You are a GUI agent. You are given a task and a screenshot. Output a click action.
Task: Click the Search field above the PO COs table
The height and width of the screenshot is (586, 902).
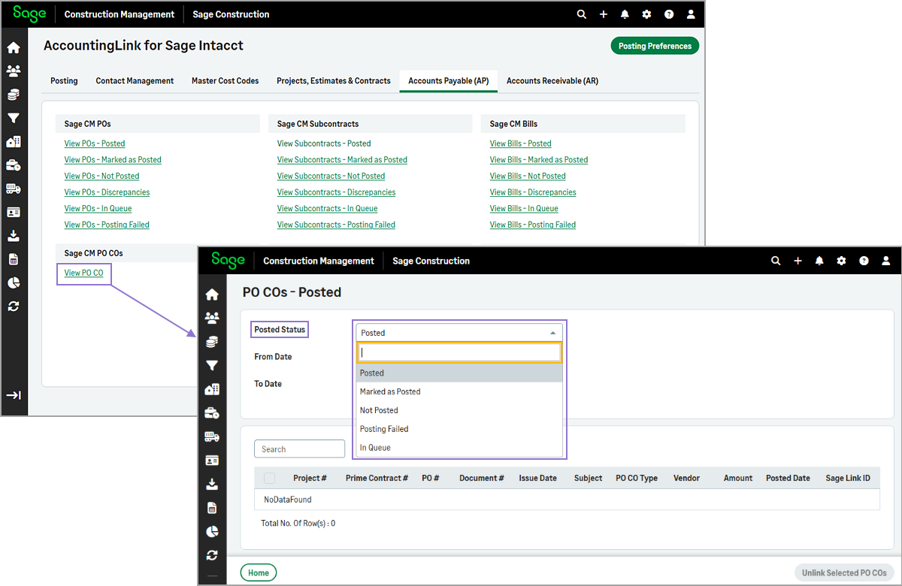coord(299,449)
